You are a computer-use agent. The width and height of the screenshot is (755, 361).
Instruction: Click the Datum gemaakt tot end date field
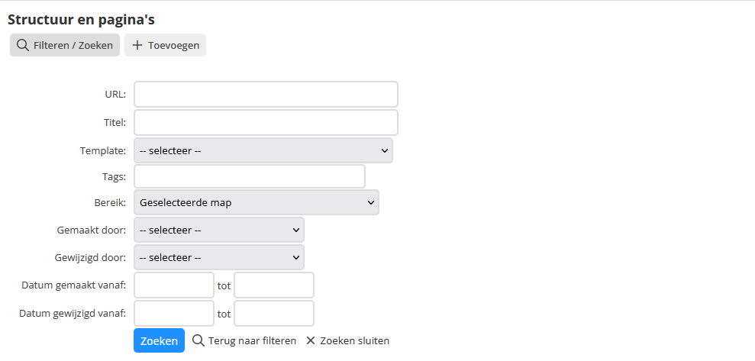tap(274, 285)
